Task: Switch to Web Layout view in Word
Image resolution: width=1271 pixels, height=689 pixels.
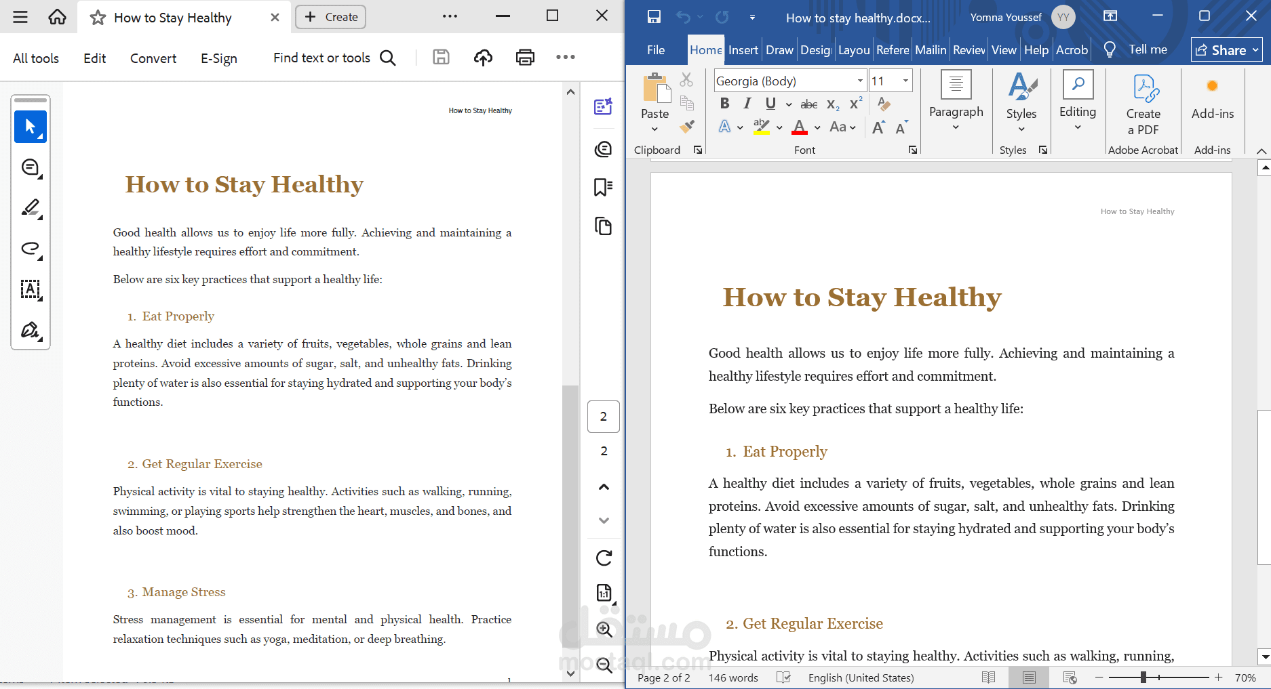Action: 1070,677
